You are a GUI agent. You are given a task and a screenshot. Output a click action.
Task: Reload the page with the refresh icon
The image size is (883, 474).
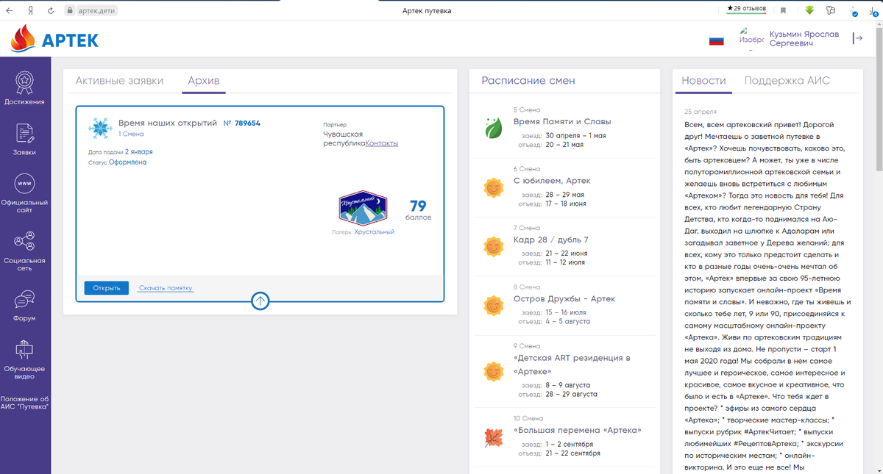tap(51, 10)
